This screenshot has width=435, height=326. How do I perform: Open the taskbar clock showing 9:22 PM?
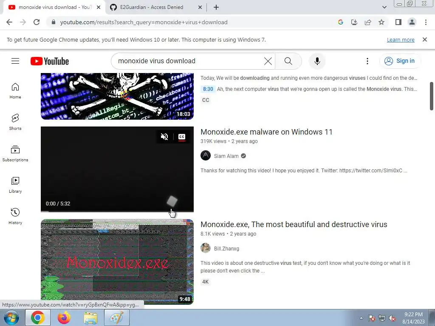(413, 318)
